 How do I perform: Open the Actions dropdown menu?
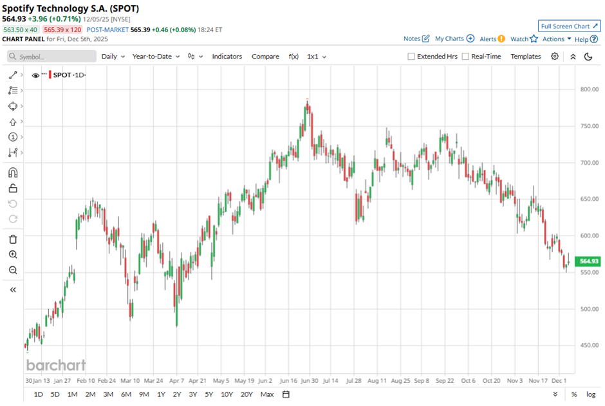click(557, 39)
